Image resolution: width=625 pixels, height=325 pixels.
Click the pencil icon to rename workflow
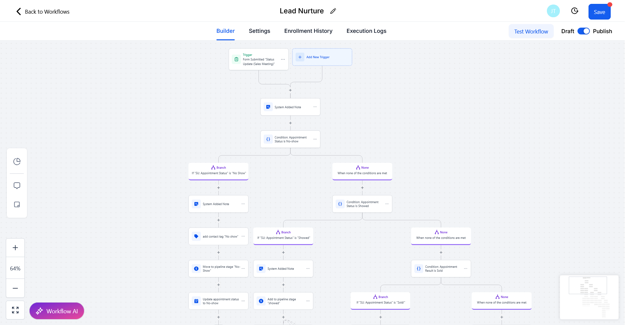[x=333, y=11]
